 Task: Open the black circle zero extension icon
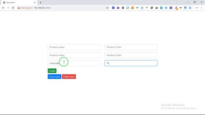click(x=123, y=8)
